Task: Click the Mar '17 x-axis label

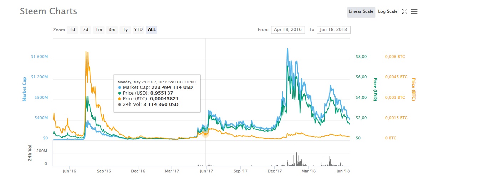Action: click(172, 171)
